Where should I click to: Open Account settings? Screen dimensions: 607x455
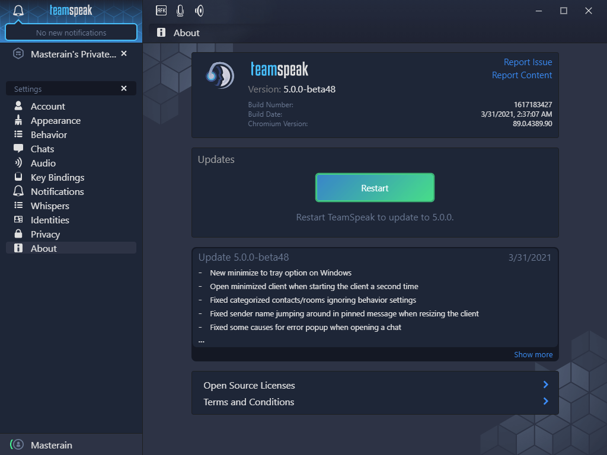point(47,106)
